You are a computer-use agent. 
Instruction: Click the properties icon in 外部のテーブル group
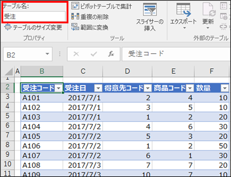224,6
